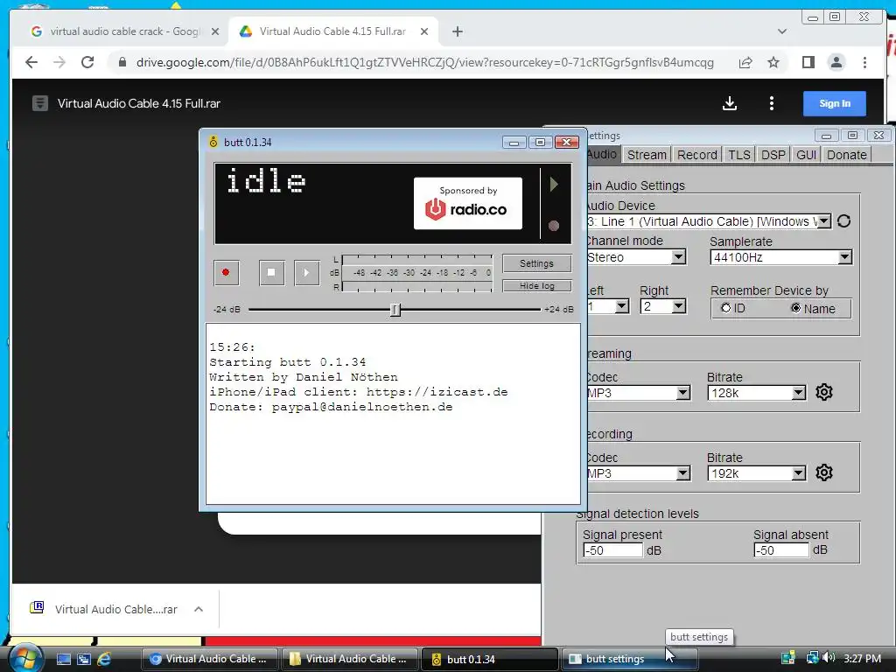Switch to butt 0.1.34 taskbar button

(489, 659)
